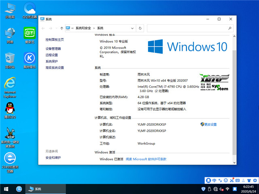Open 远程设置 link
This screenshot has width=259, height=194.
(52, 55)
